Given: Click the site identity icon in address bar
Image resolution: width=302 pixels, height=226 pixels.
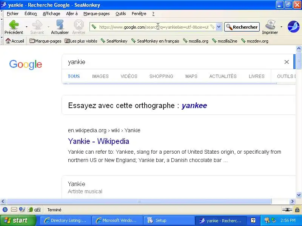Looking at the screenshot, I should [94, 27].
